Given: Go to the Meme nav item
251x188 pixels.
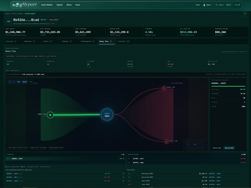Looking at the screenshot, I should (x=69, y=5).
